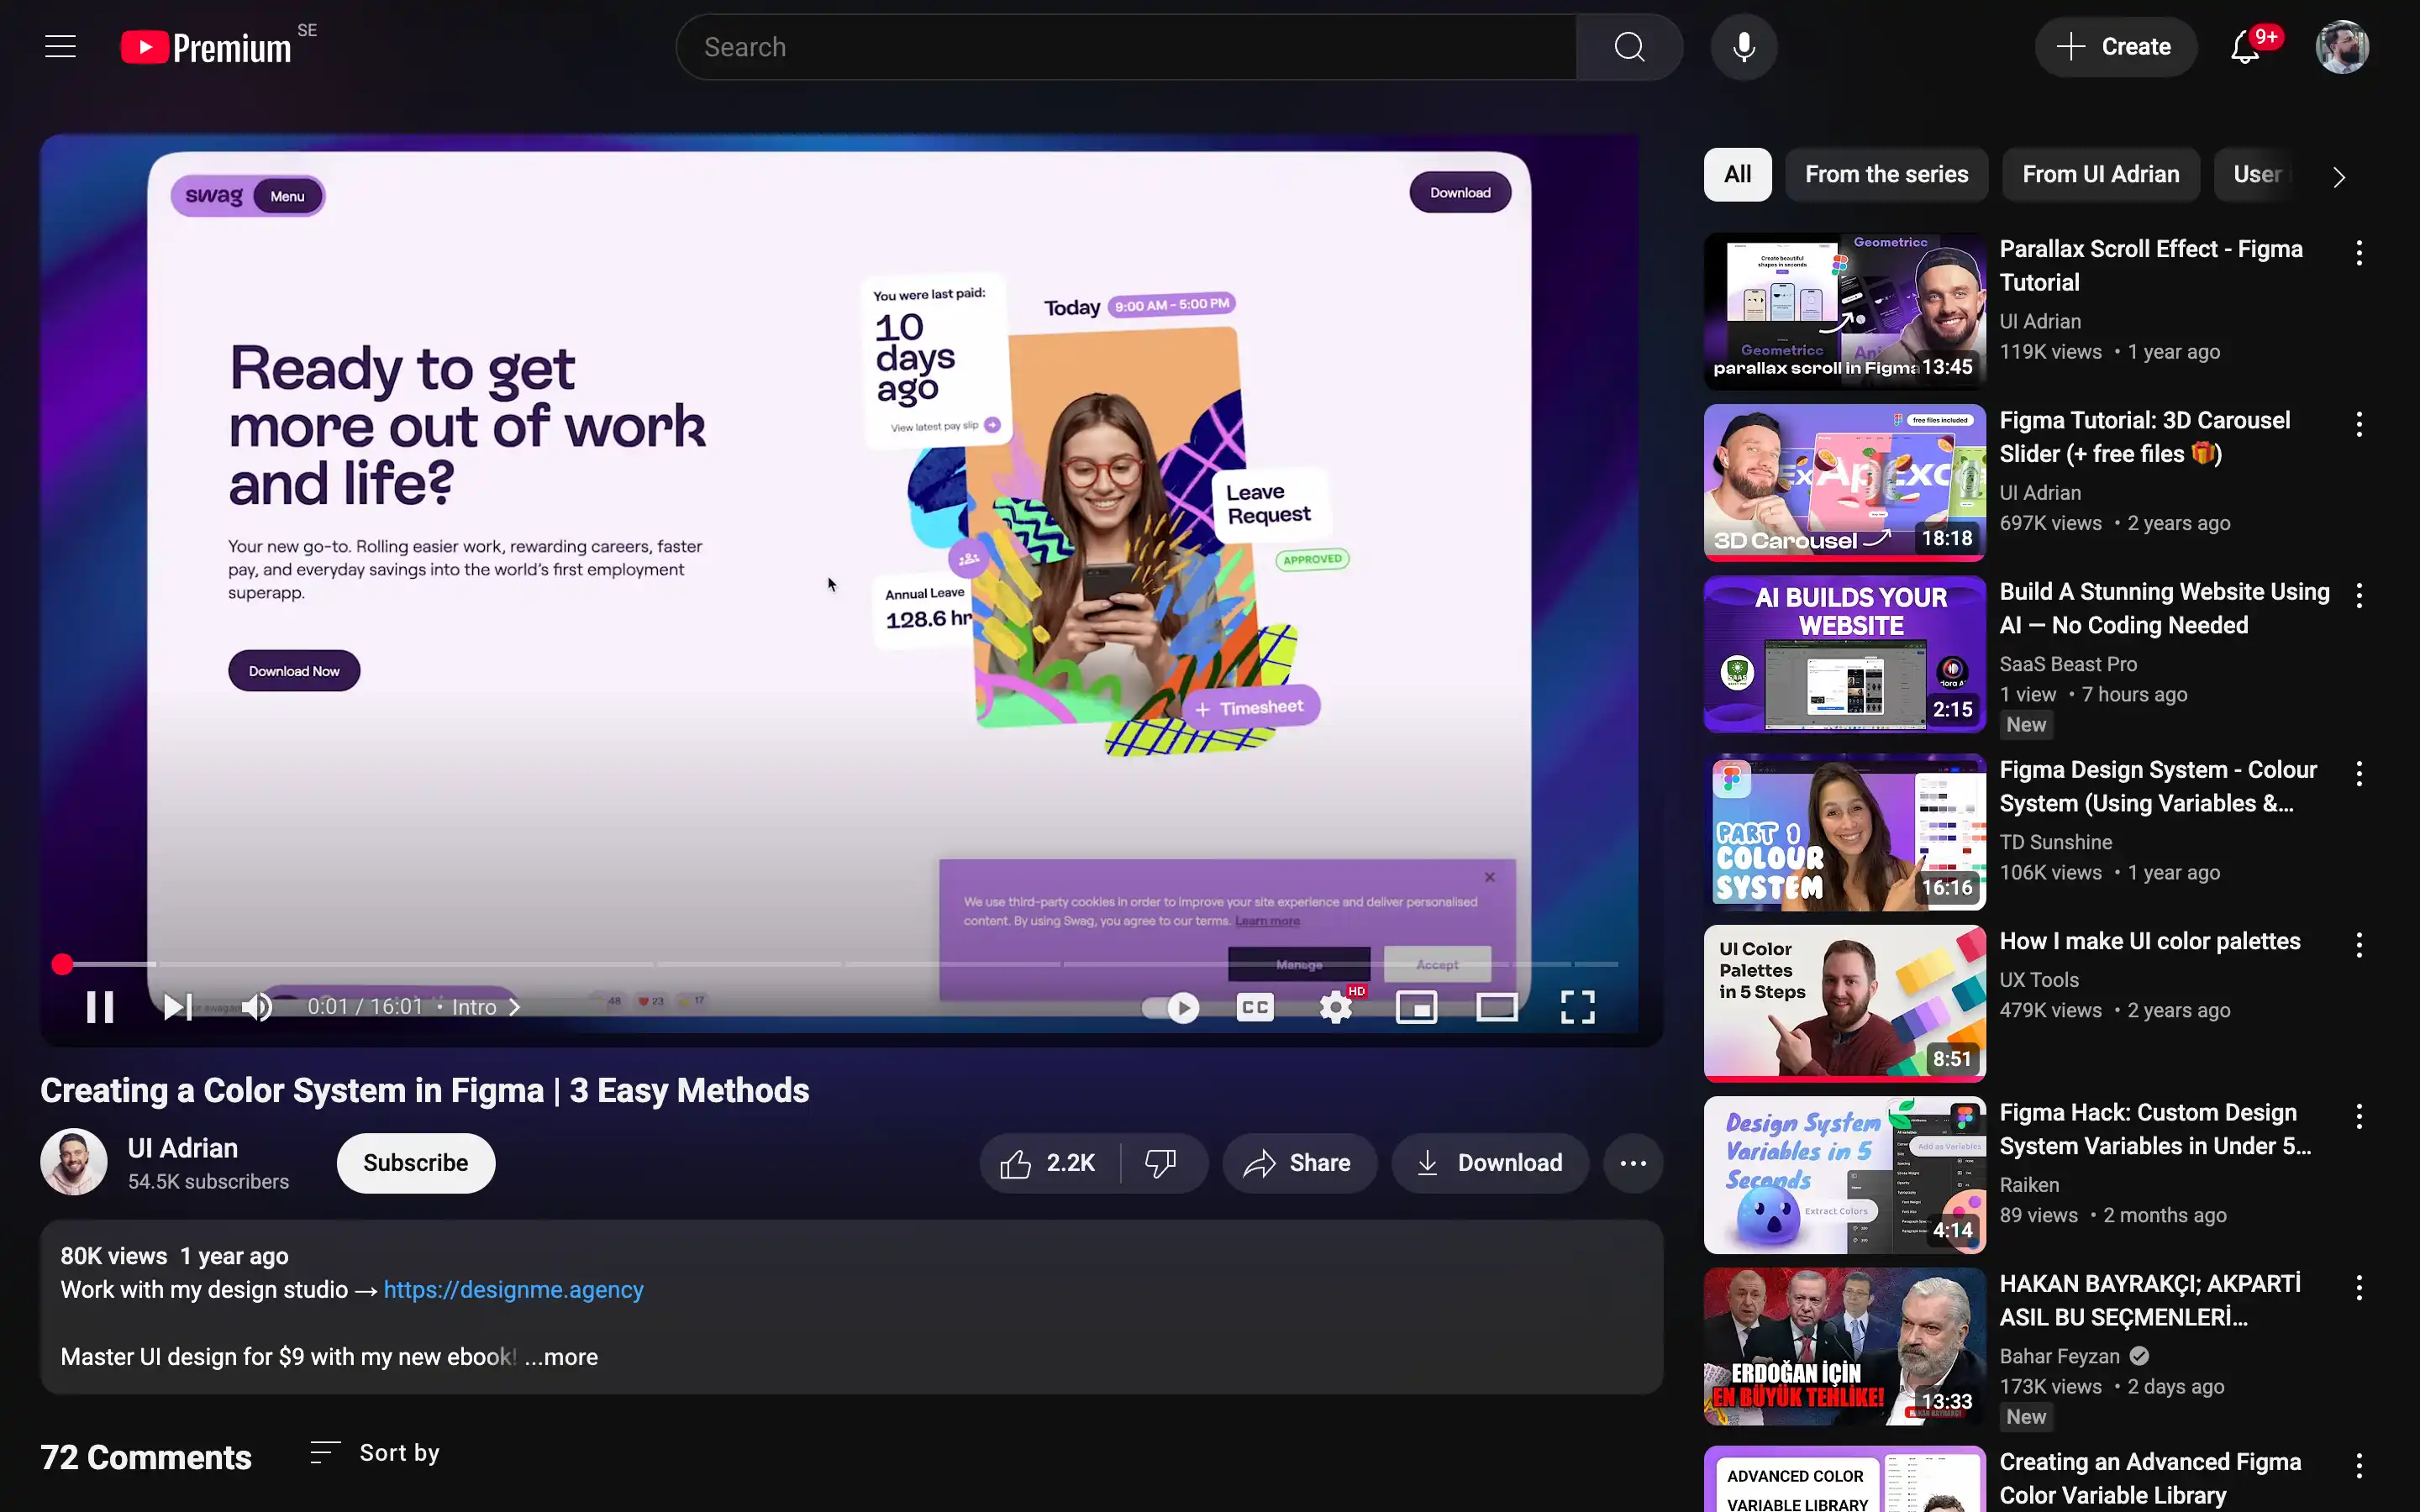Toggle closed captions
The height and width of the screenshot is (1512, 2420).
coord(1254,1007)
